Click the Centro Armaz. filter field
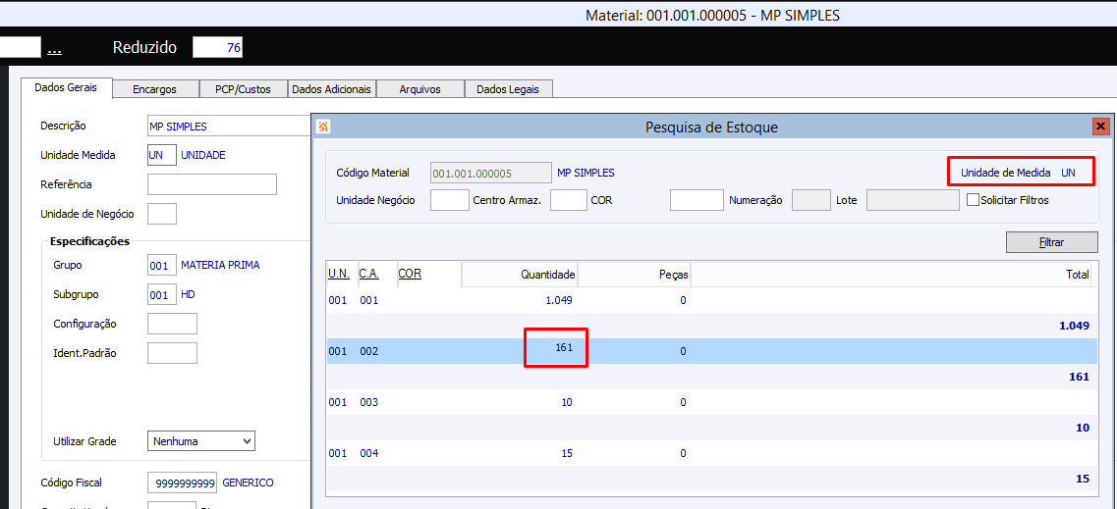Viewport: 1117px width, 509px height. tap(569, 200)
